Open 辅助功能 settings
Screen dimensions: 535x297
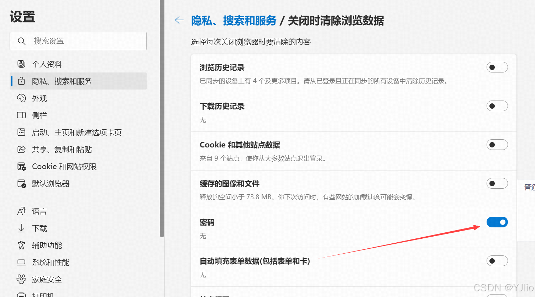coord(78,245)
